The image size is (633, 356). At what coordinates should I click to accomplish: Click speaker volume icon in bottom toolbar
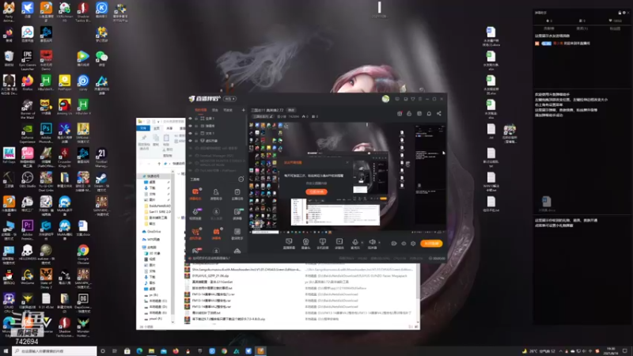[x=372, y=244]
